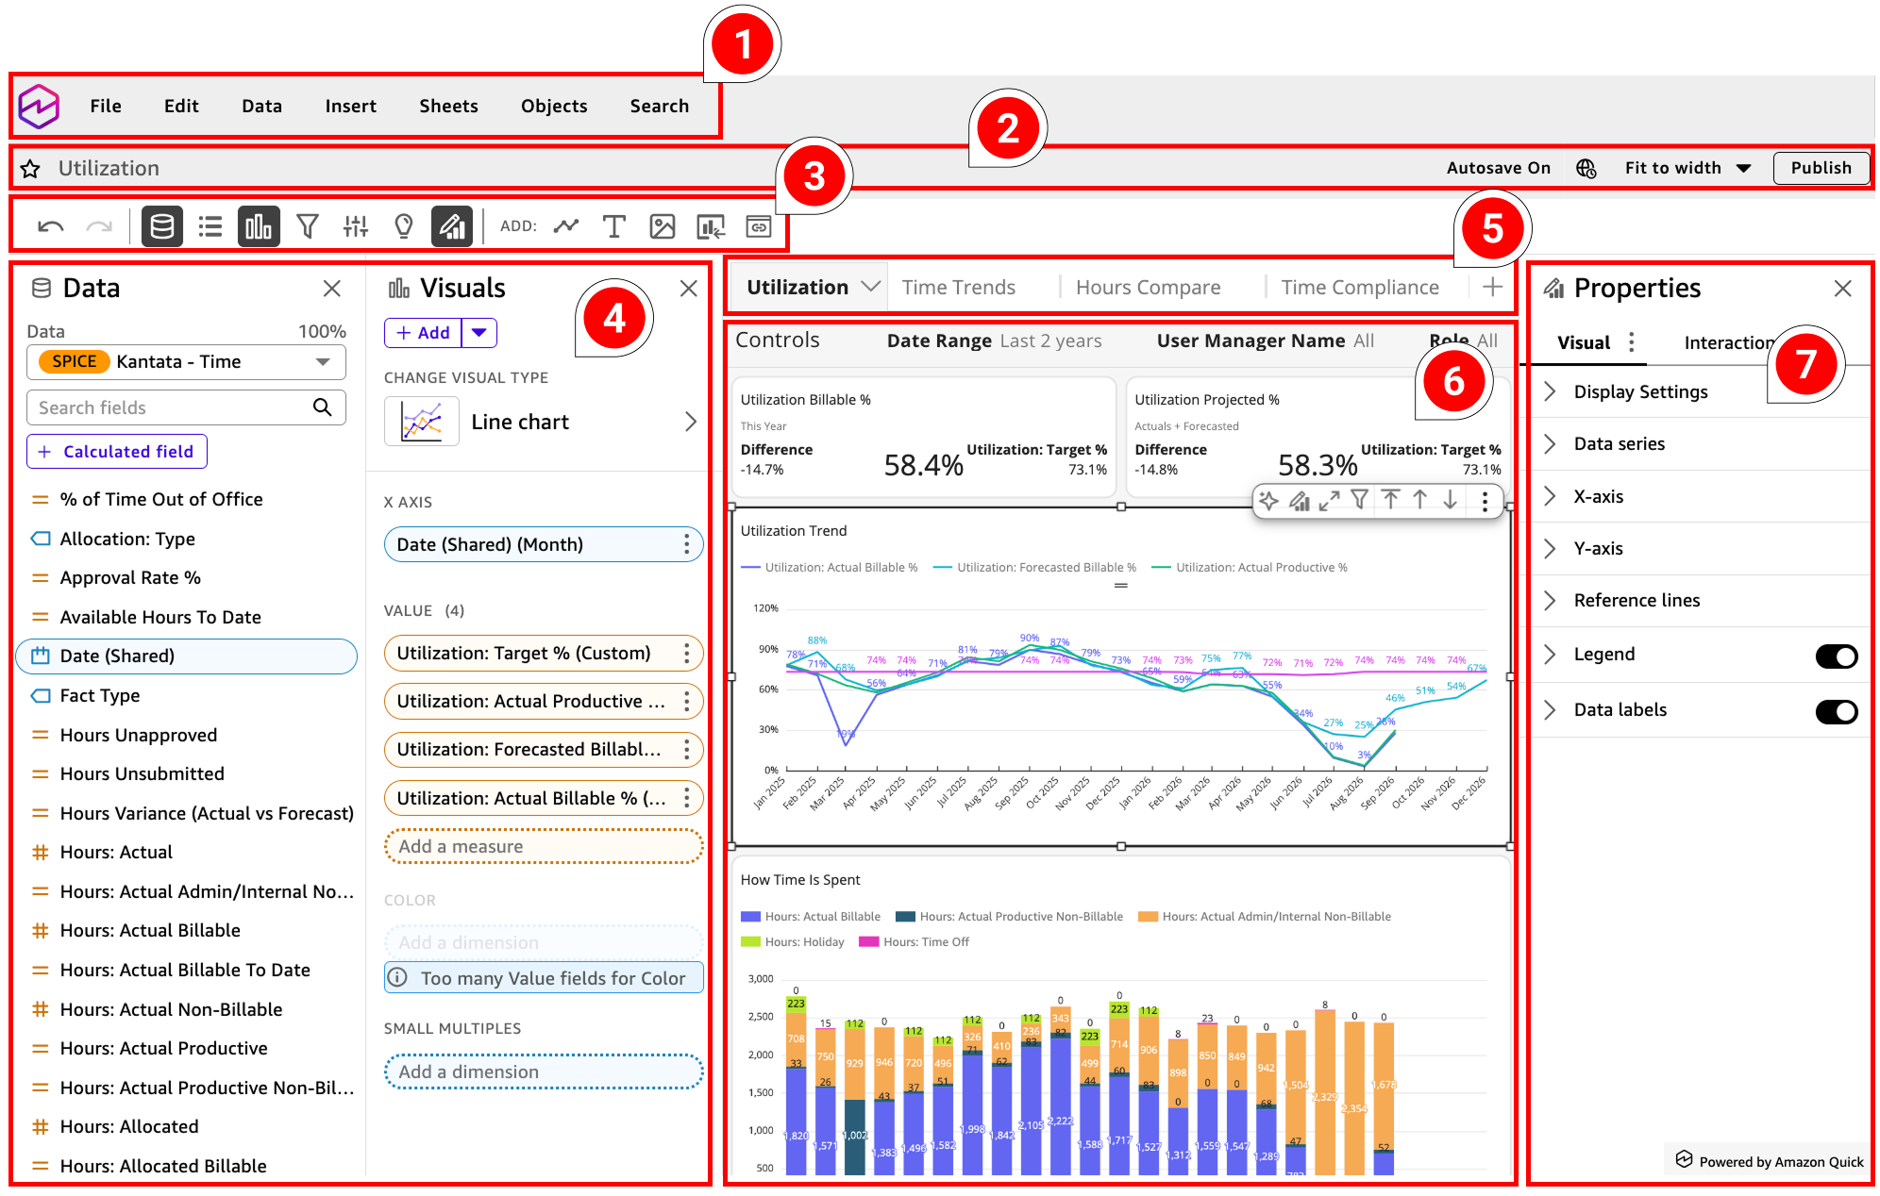Disable the Data labels toggle
This screenshot has width=1880, height=1196.
tap(1836, 711)
